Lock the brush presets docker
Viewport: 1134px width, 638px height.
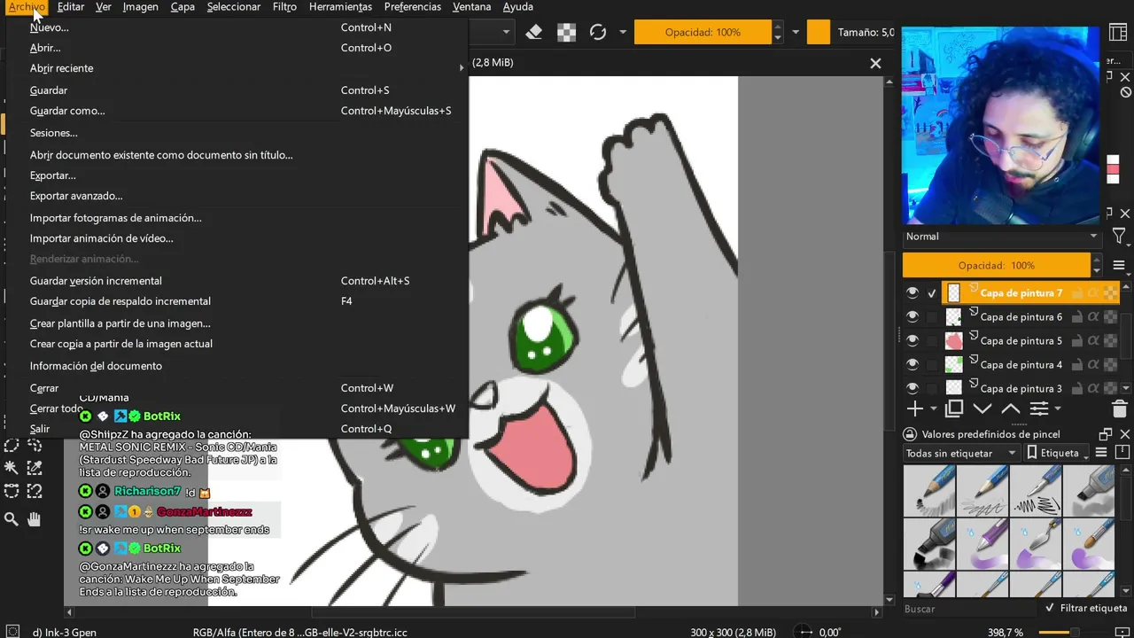[x=910, y=434]
